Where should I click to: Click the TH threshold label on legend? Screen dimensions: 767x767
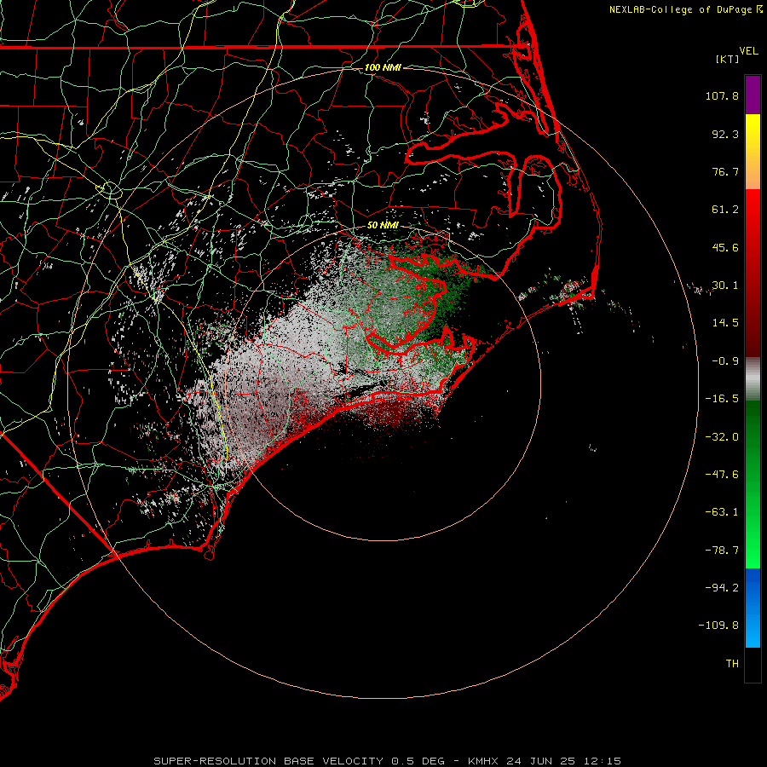coord(732,664)
